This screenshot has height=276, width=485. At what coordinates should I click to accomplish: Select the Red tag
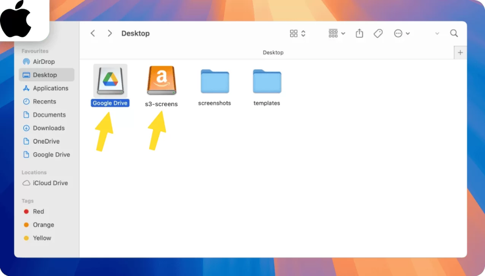point(38,212)
